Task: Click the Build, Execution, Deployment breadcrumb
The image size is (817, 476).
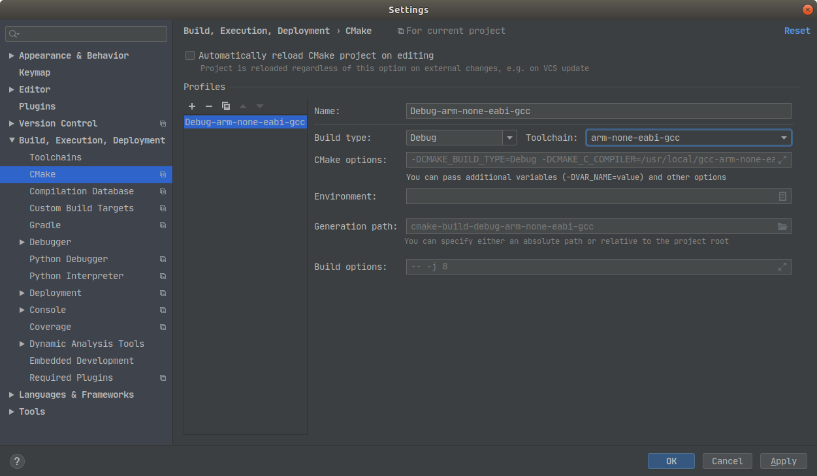Action: point(257,31)
